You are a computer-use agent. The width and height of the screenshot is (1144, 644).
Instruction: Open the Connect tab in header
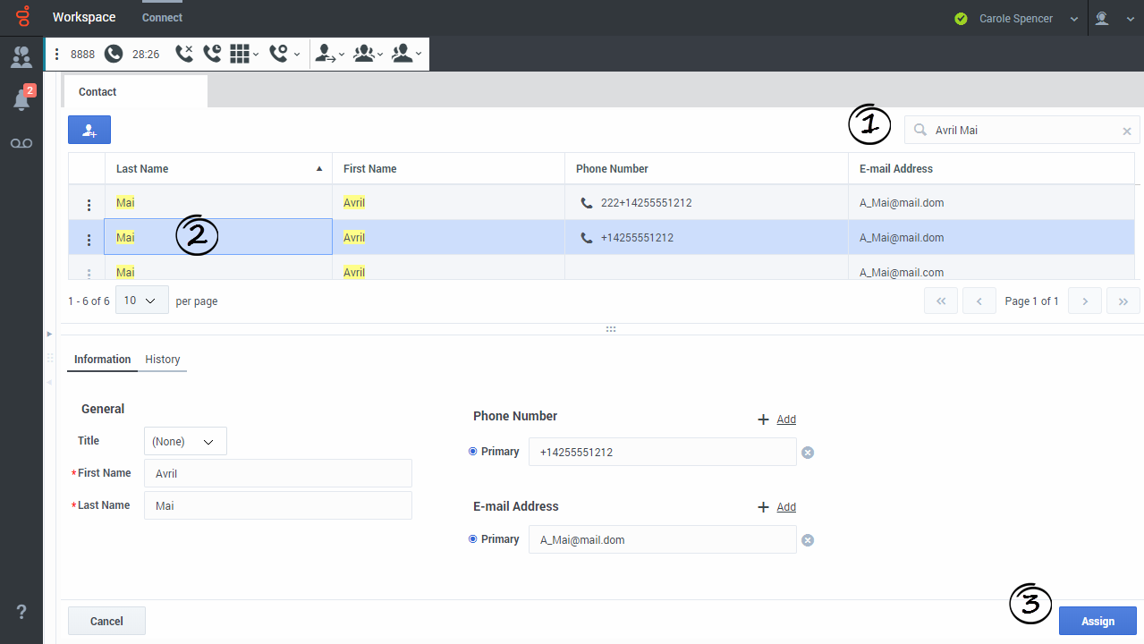point(162,18)
